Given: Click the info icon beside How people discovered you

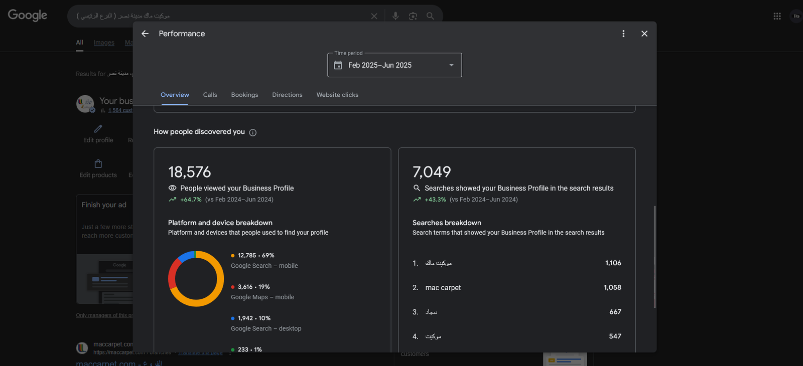Looking at the screenshot, I should coord(253,132).
